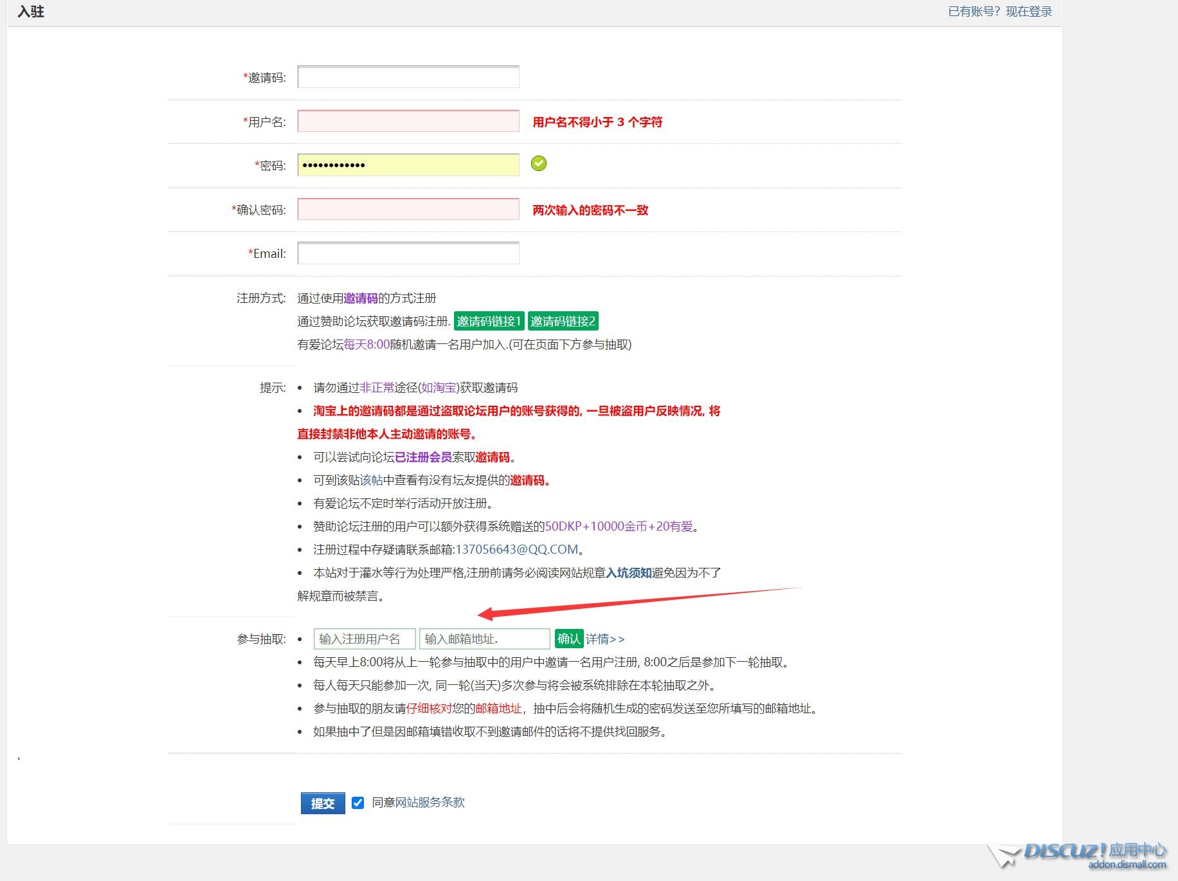Click the 已有账号？现在登录 link
1178x881 pixels.
coord(1000,12)
